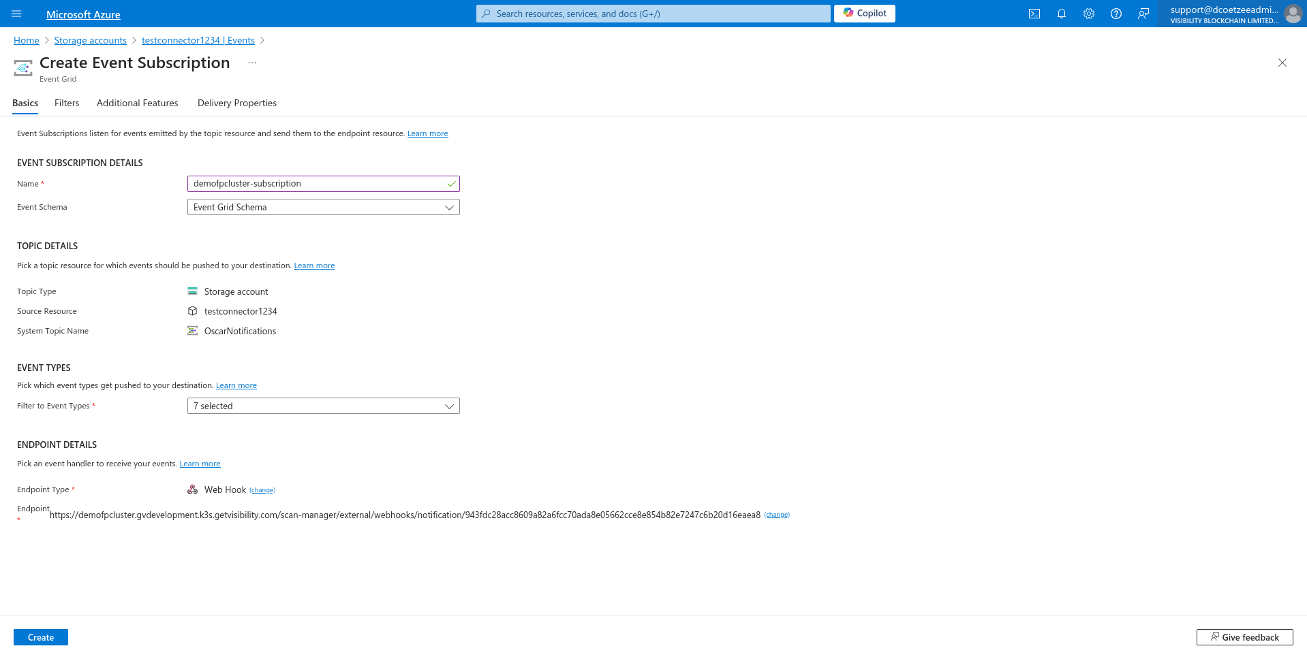1307x659 pixels.
Task: Go to Storage accounts breadcrumb
Action: click(90, 41)
